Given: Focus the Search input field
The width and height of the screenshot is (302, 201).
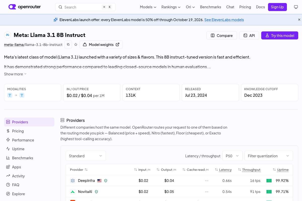Looking at the screenshot, I should coord(85,7).
